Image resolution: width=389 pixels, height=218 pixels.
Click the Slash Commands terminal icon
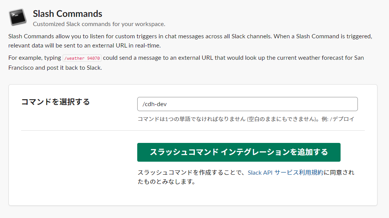[18, 17]
